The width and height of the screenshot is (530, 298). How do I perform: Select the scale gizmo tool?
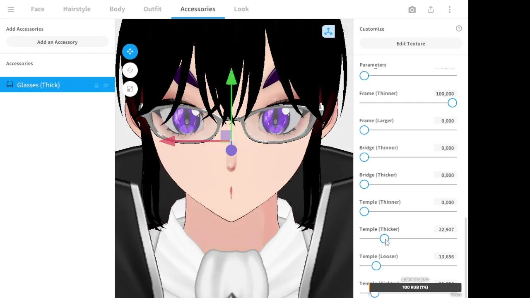130,89
